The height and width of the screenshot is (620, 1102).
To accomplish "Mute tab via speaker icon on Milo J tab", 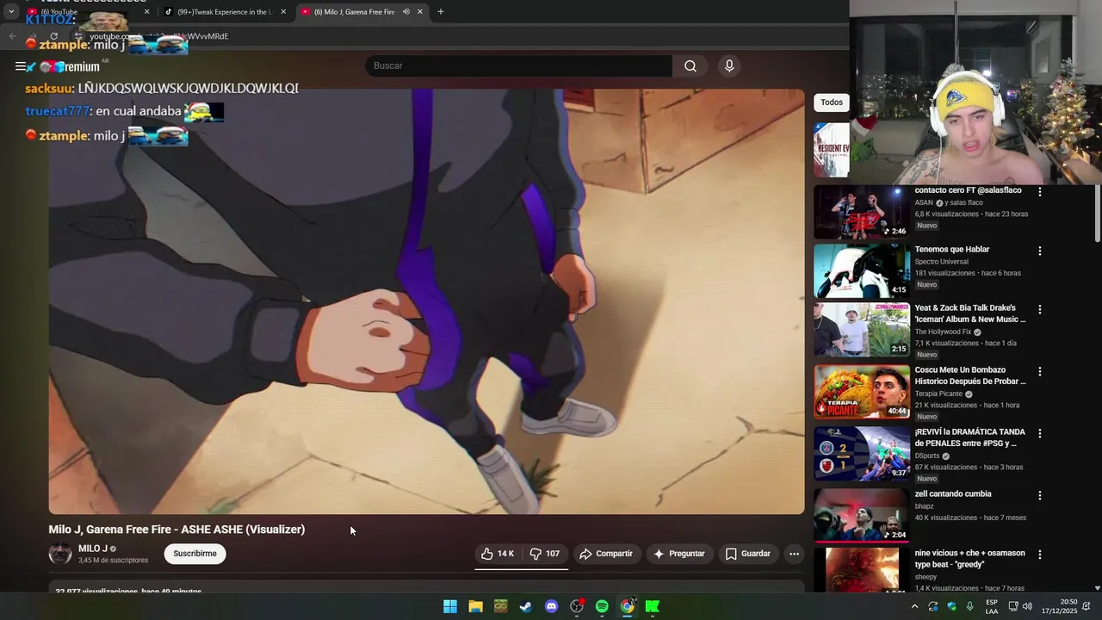I will click(406, 12).
